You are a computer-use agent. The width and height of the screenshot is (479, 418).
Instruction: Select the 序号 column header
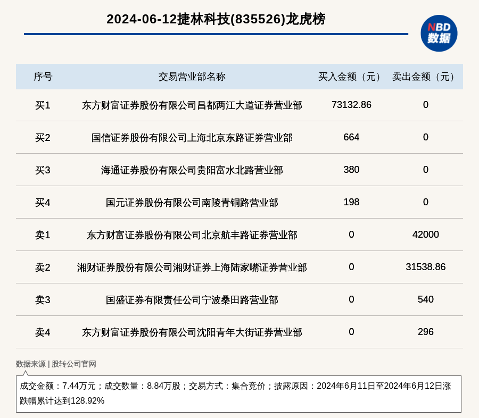[x=43, y=77]
